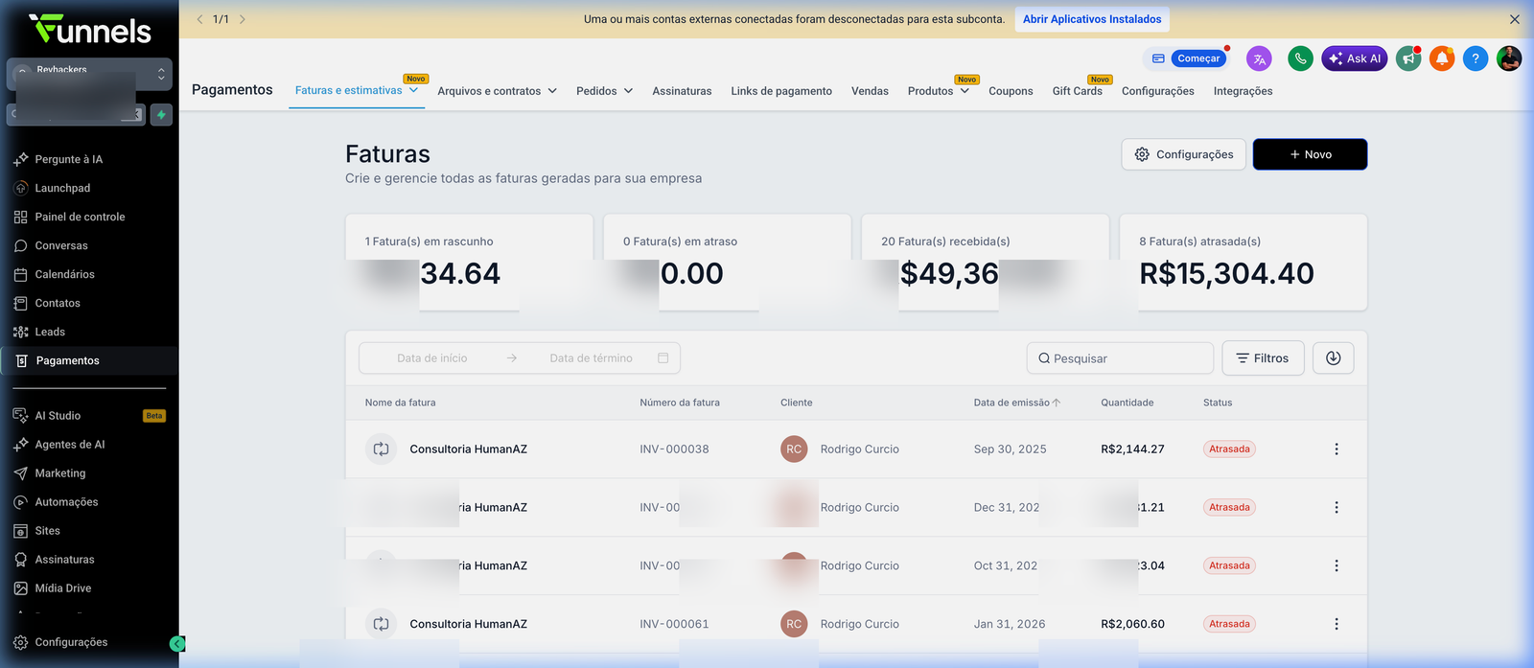Click the download export icon beside Filtros
The width and height of the screenshot is (1534, 668).
pos(1333,358)
